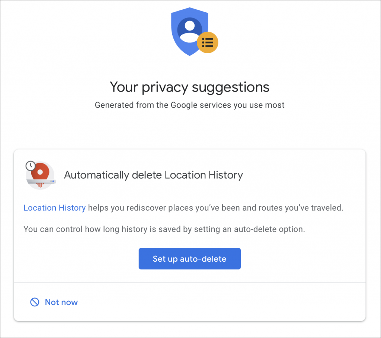Open the Location History link
381x338 pixels.
(54, 208)
